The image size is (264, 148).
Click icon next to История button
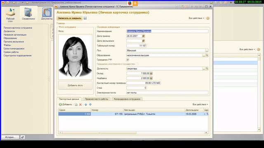[x=23, y=137]
